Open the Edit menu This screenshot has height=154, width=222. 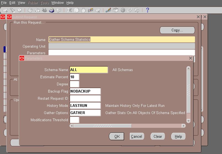coord(12,3)
